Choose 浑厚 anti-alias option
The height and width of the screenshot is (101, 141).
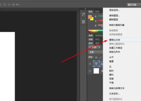point(111,79)
